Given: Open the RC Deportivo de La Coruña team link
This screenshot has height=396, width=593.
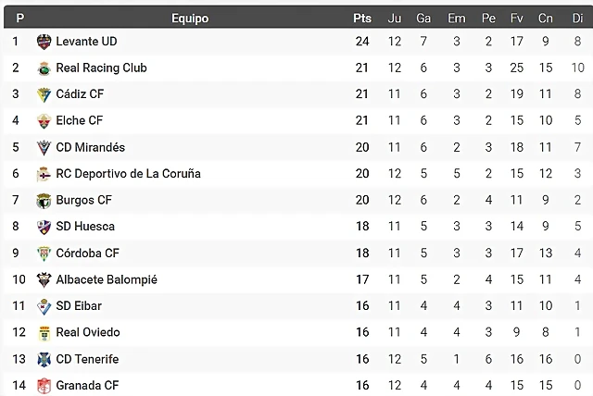Looking at the screenshot, I should (x=128, y=174).
